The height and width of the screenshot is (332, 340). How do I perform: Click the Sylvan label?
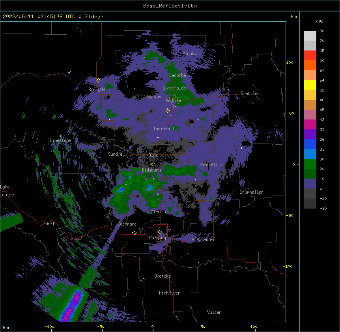coord(154,97)
